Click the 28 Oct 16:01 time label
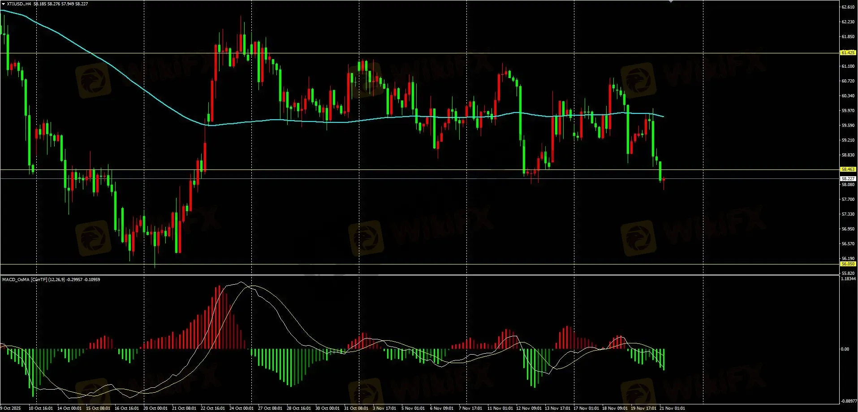 coord(299,408)
